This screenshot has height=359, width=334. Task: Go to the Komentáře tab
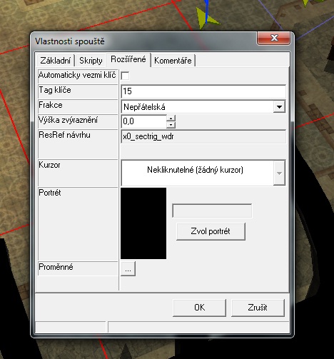point(173,61)
